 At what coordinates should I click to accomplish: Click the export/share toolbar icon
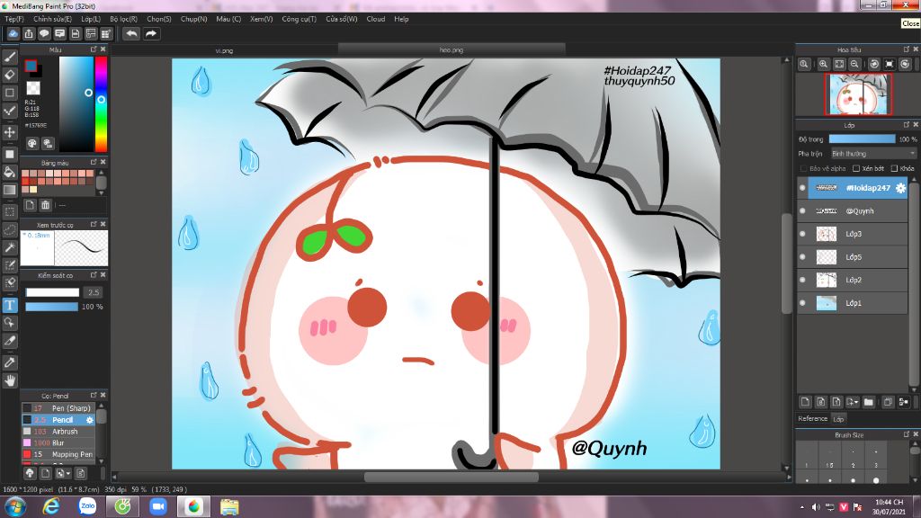click(x=29, y=34)
